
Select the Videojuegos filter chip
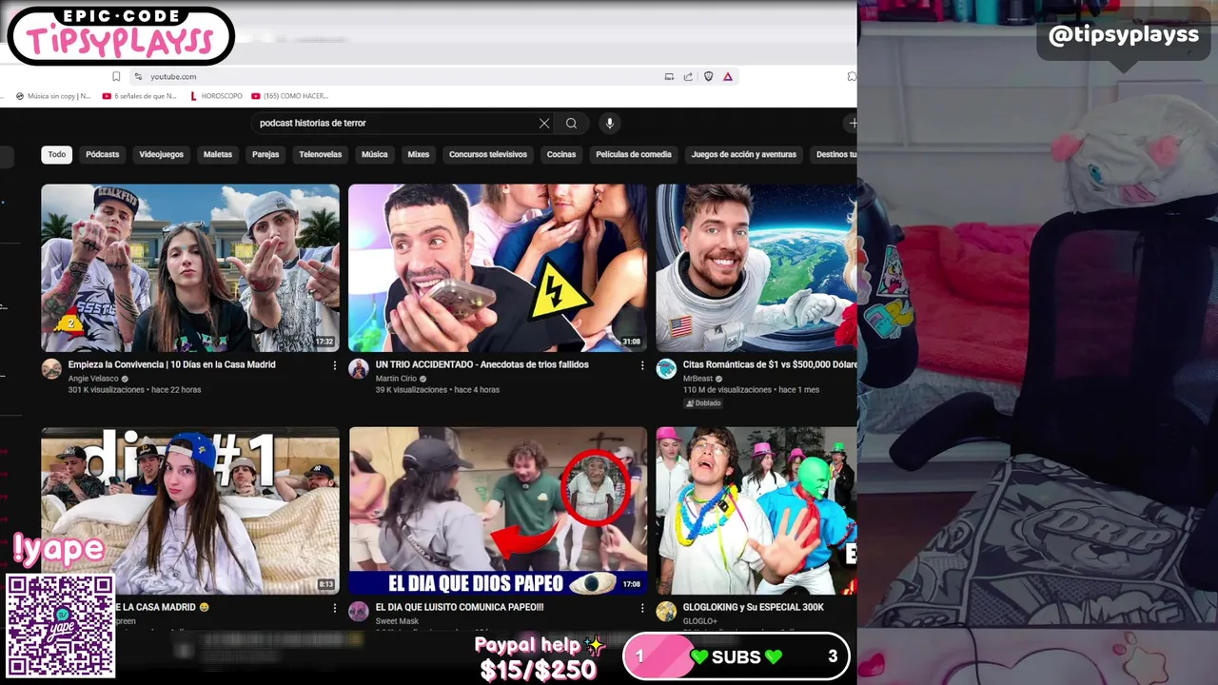click(x=162, y=154)
